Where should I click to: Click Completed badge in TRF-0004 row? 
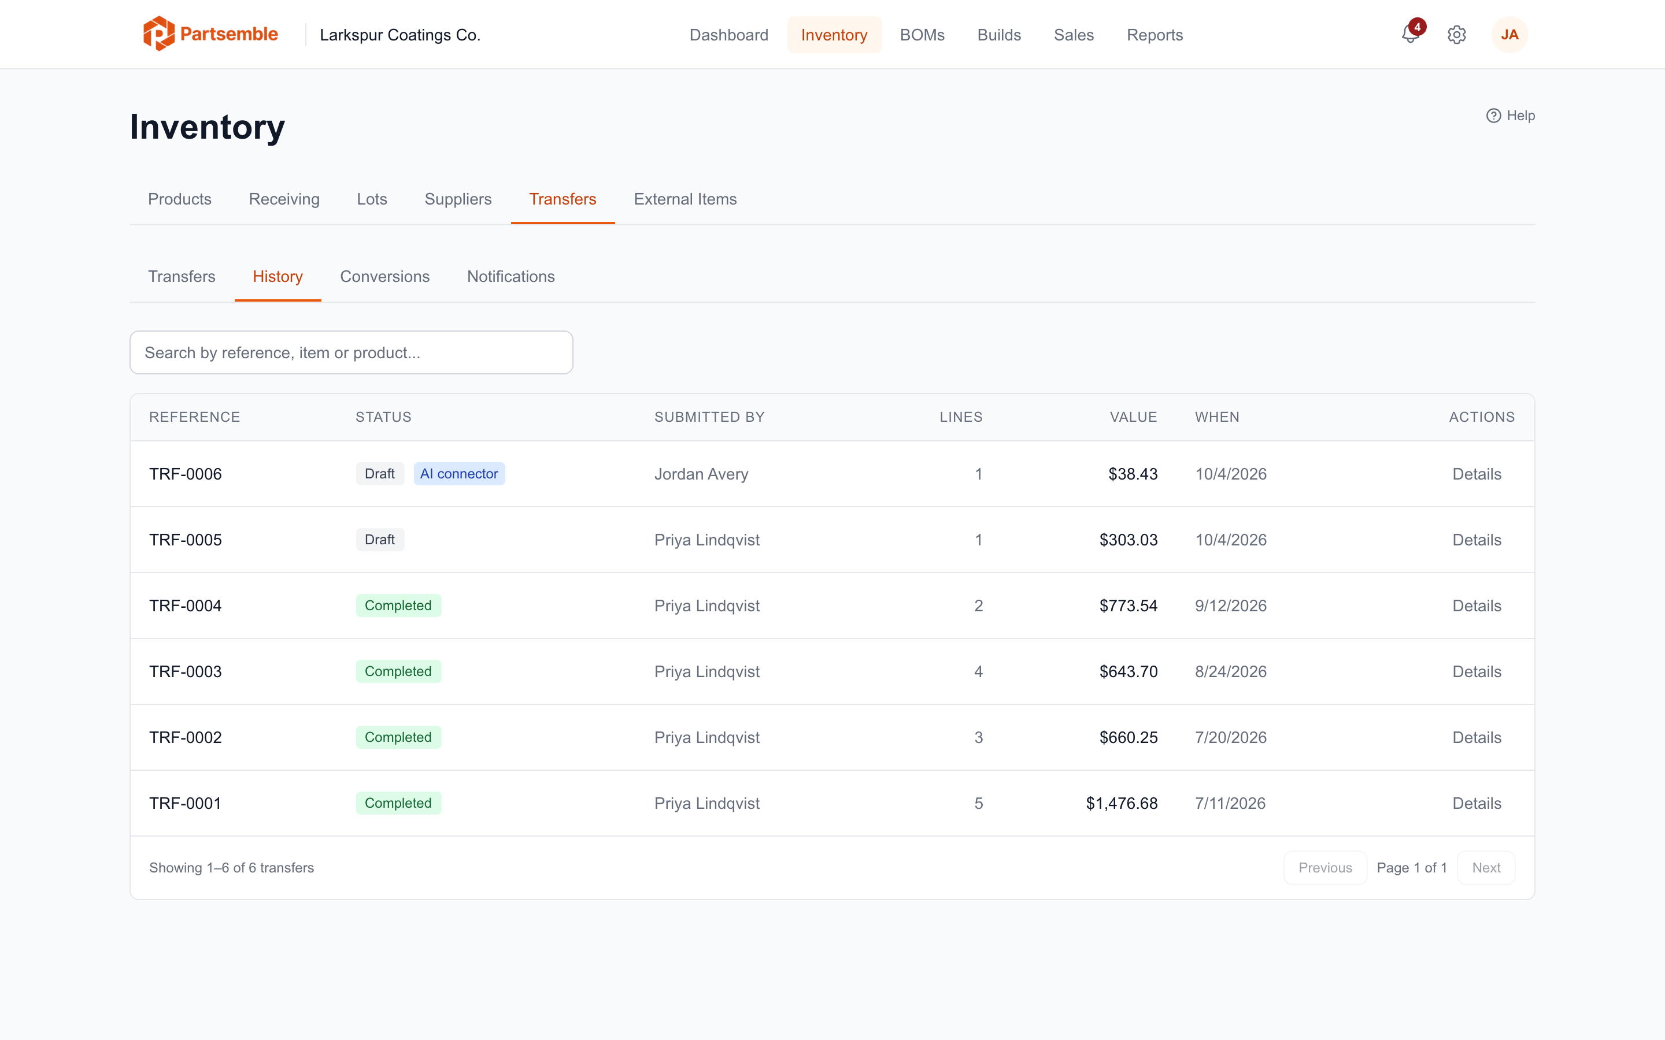click(398, 606)
